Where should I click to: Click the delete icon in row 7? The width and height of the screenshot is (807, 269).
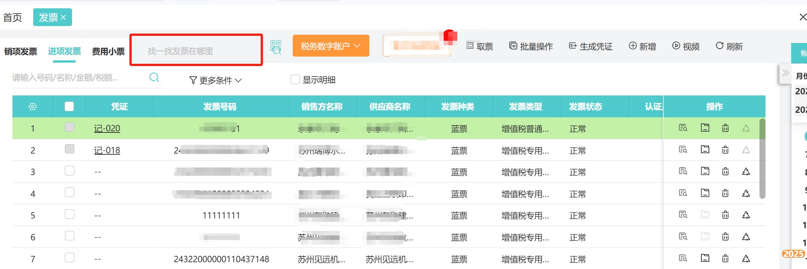click(x=725, y=259)
